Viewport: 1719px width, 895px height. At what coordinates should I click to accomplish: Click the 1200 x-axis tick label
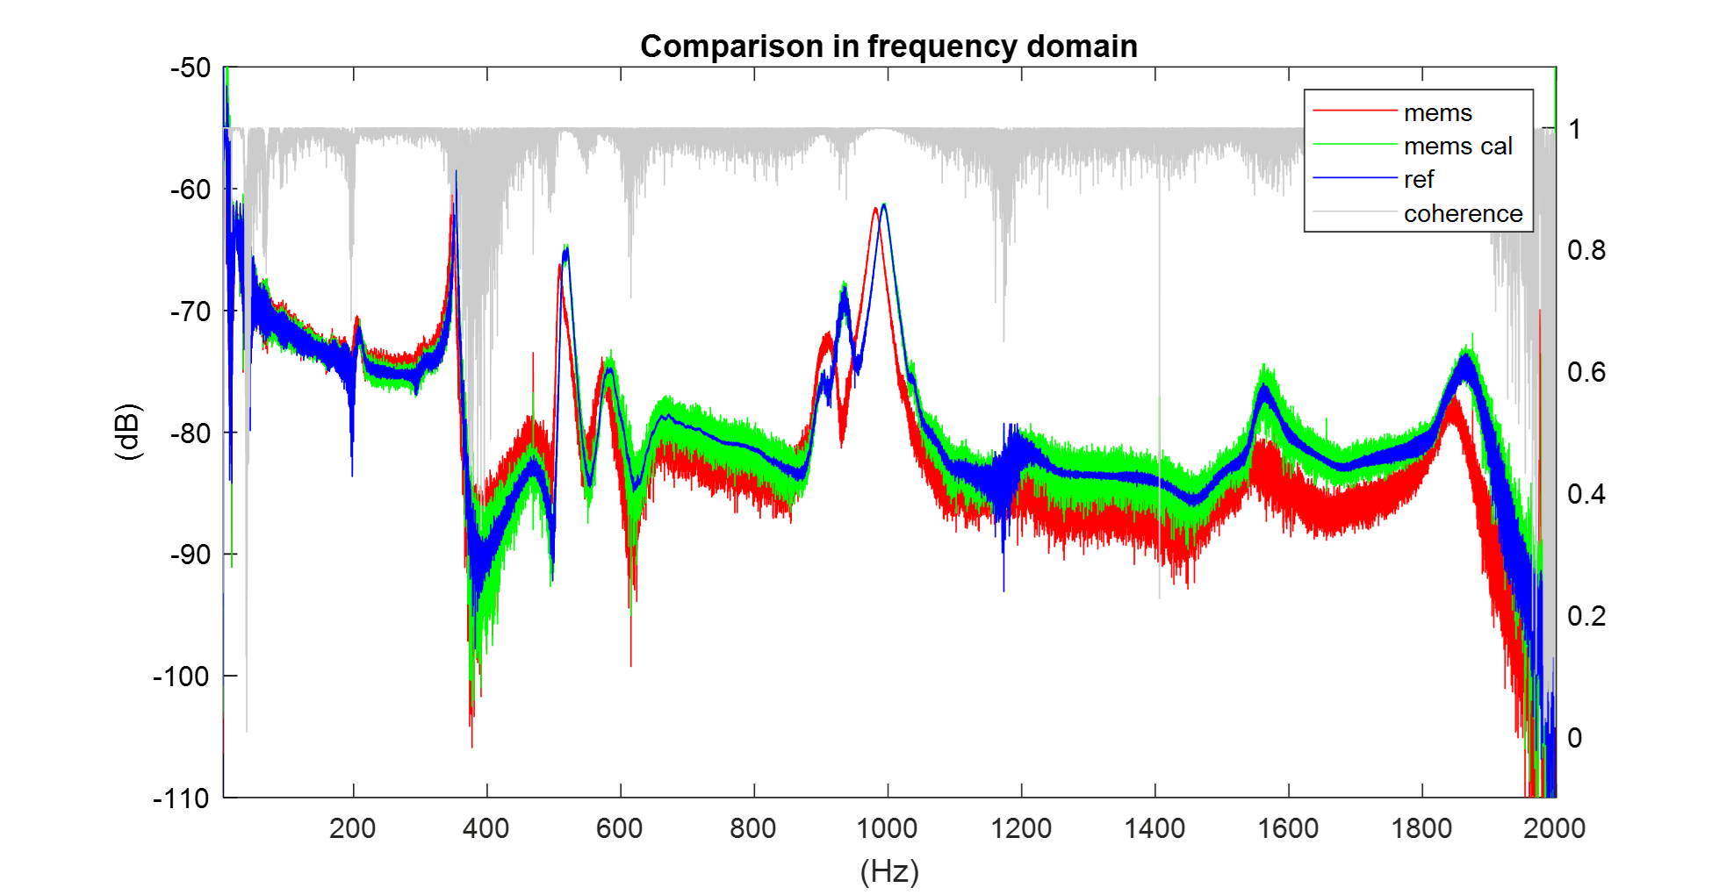(1021, 828)
